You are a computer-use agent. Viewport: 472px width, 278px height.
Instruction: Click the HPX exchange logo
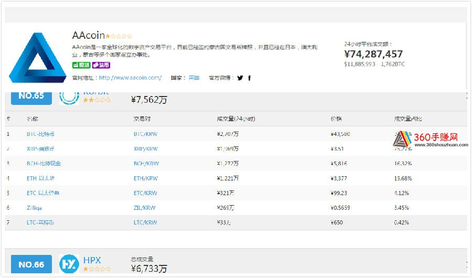click(69, 264)
